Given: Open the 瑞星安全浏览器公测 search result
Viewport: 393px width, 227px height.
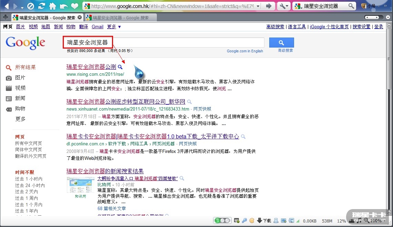Looking at the screenshot, I should coord(91,66).
